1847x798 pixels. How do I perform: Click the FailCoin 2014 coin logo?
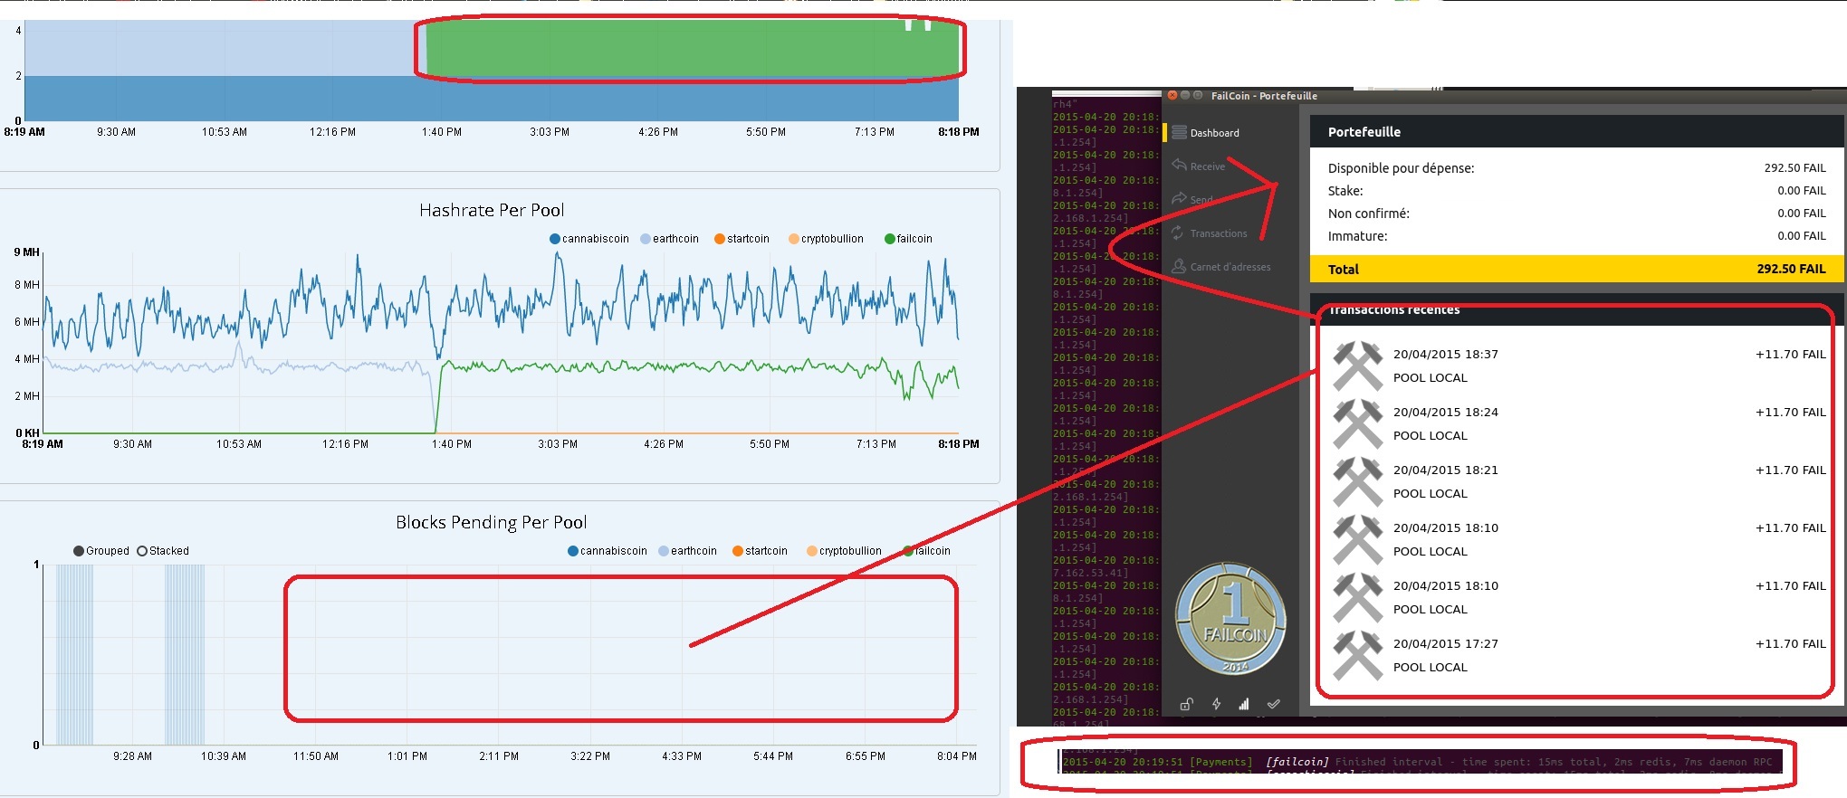[1230, 619]
